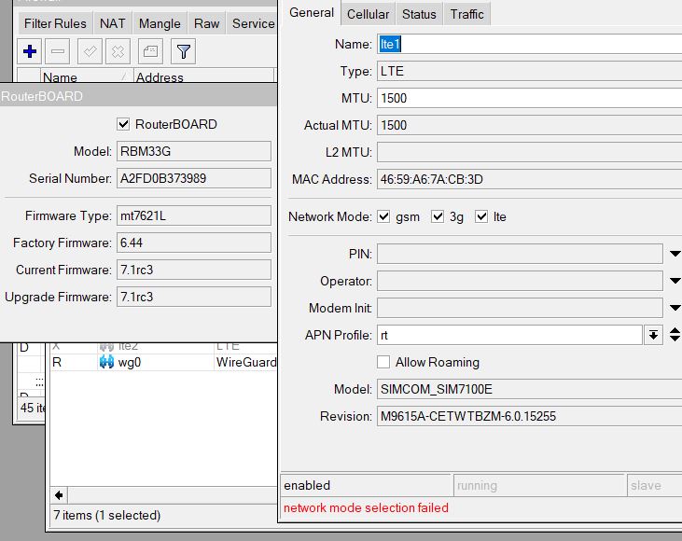Click the Comment icon in Firewall toolbar
The width and height of the screenshot is (682, 541).
150,51
